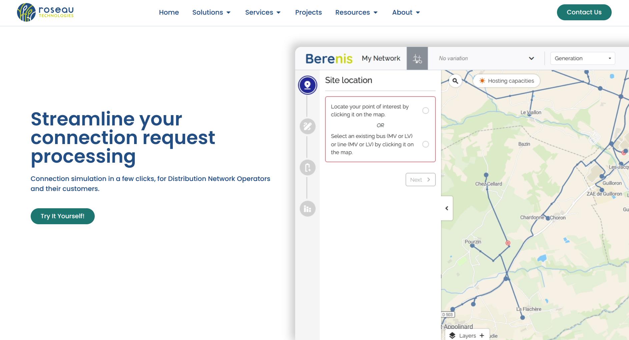Screen dimensions: 629x340
Task: Expand layers with the plus icon
Action: pos(482,335)
